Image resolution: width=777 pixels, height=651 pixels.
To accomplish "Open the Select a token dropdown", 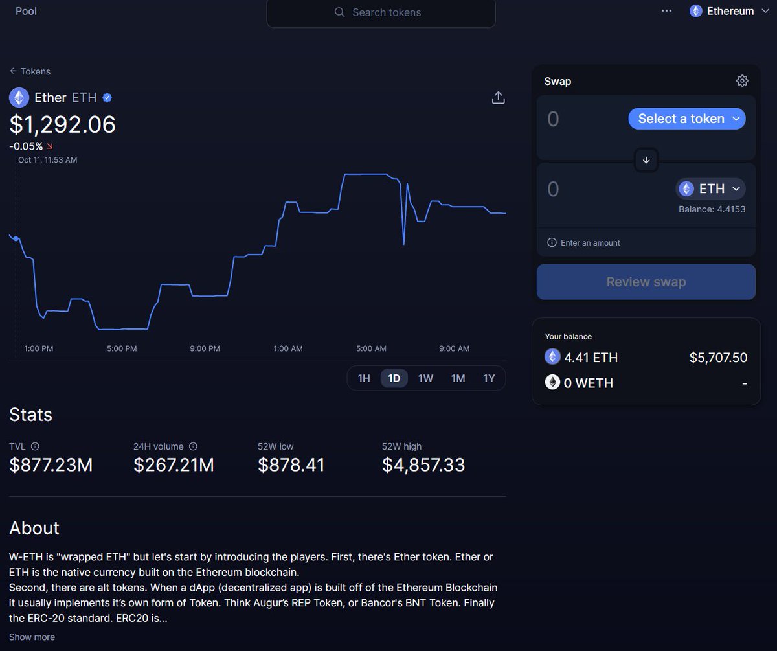I will point(687,119).
